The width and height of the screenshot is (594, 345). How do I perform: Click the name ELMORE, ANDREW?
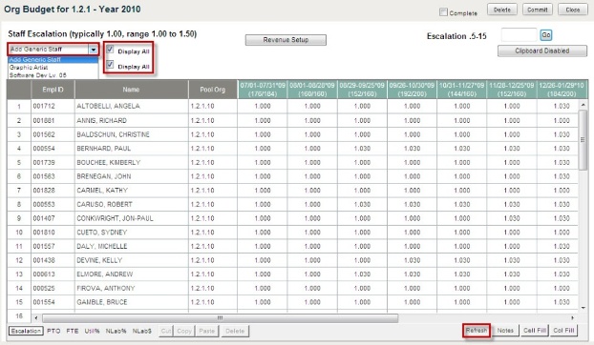point(104,274)
